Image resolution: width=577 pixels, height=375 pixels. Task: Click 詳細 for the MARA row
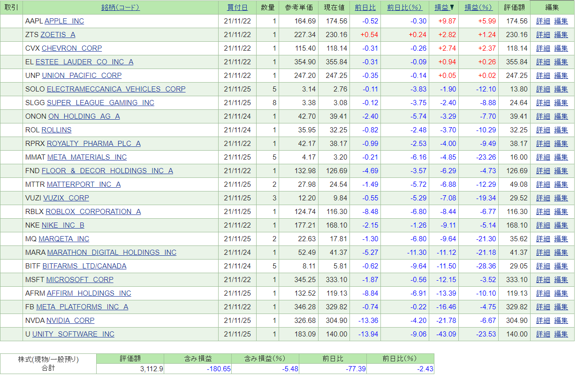tap(543, 253)
